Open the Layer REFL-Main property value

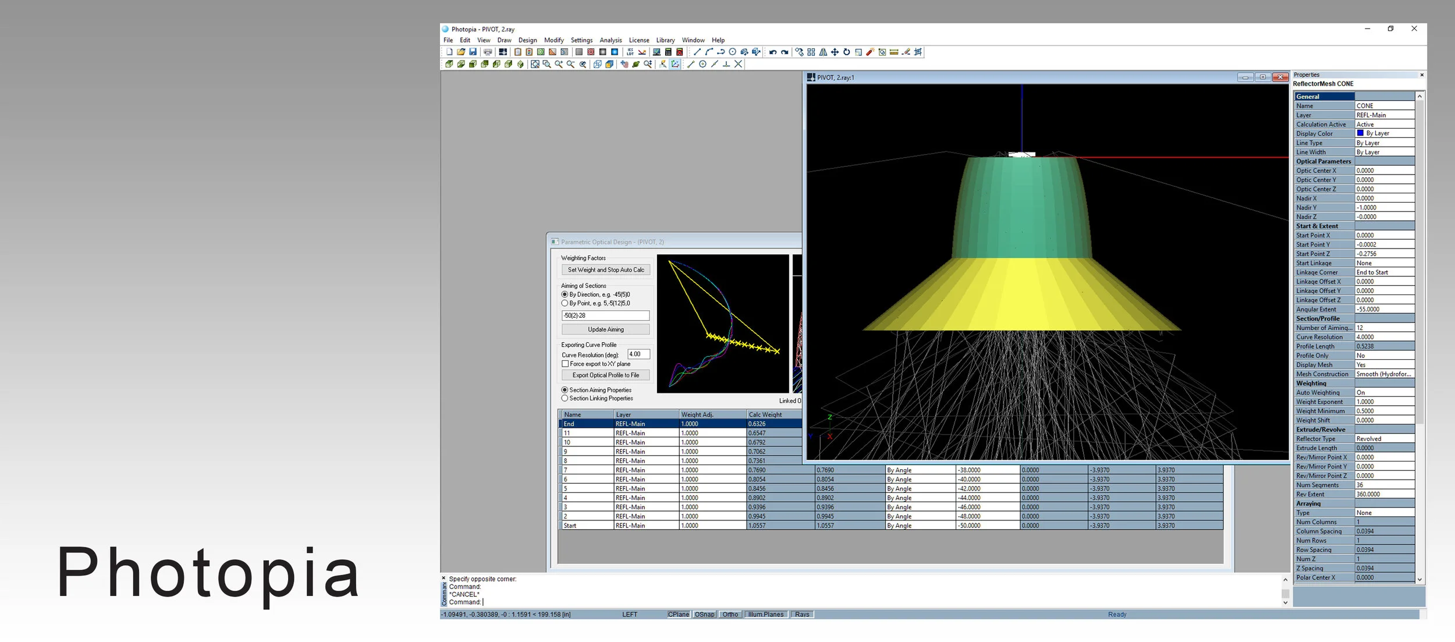coord(1385,115)
